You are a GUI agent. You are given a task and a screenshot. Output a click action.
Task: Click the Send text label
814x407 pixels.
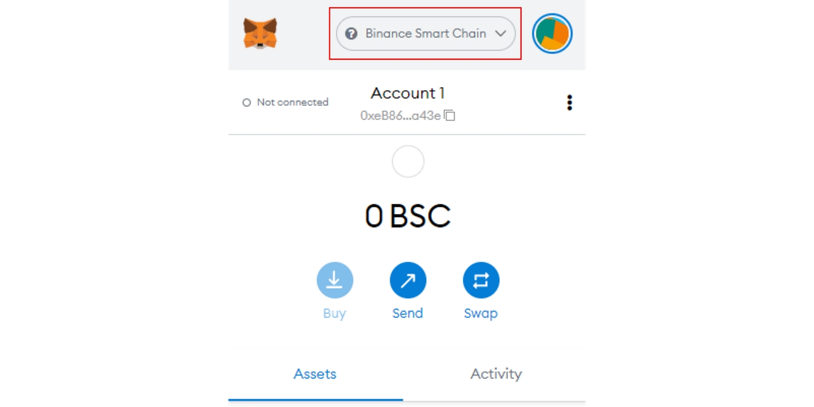click(408, 313)
